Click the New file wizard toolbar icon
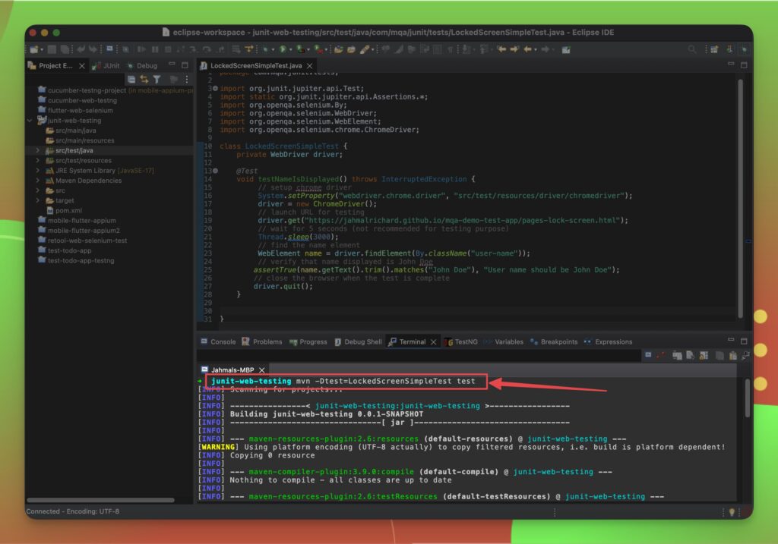Viewport: 778px width, 544px height. point(33,49)
